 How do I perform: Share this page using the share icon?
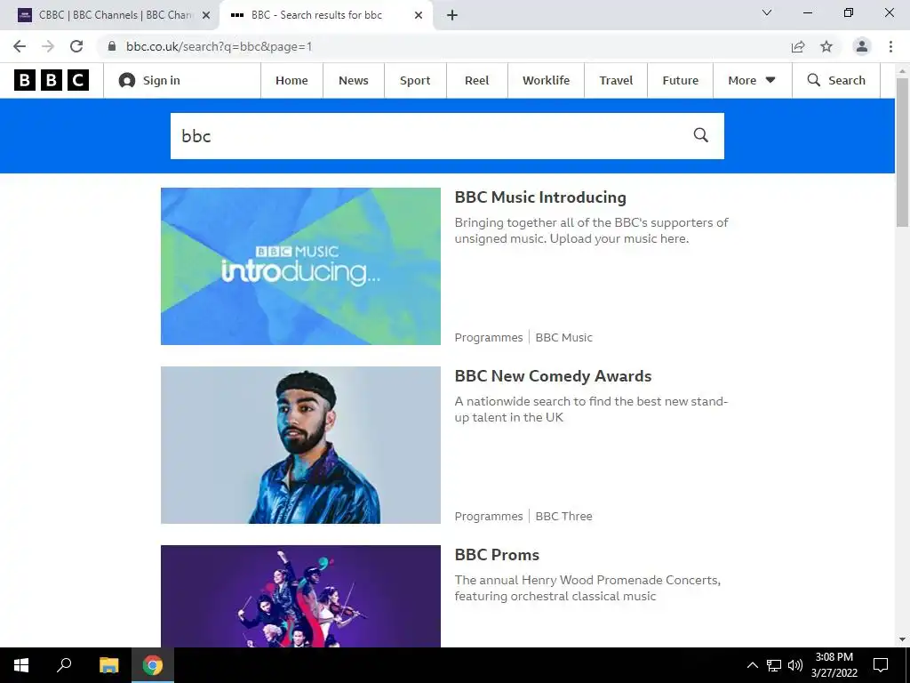798,46
